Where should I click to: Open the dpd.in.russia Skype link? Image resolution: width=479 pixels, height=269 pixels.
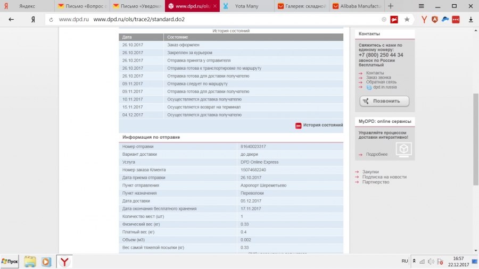coord(385,87)
